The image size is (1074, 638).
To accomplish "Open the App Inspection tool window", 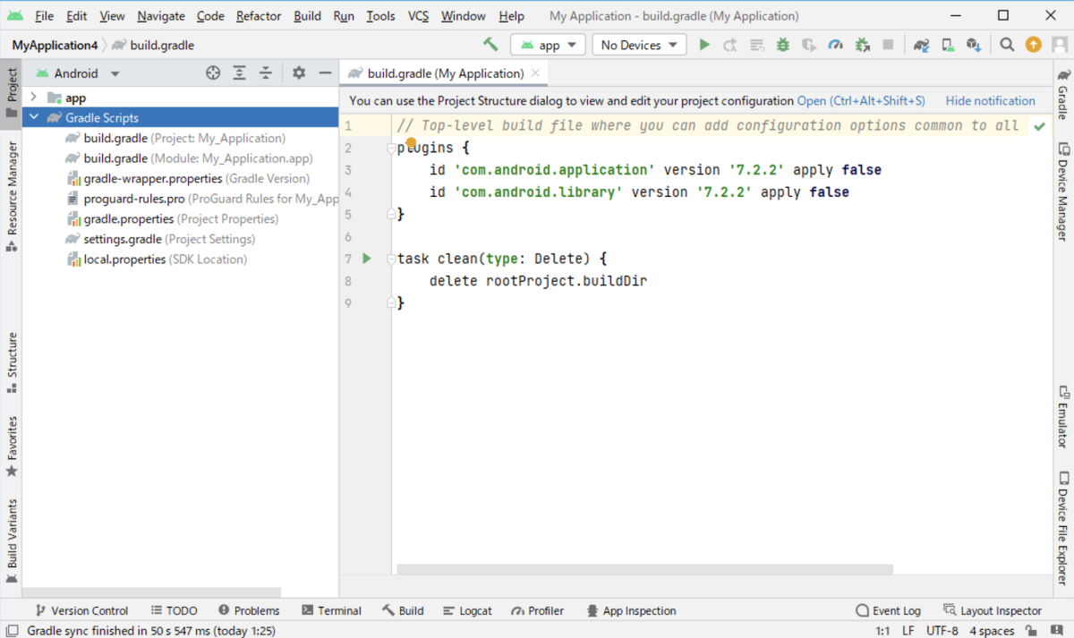I will [632, 610].
